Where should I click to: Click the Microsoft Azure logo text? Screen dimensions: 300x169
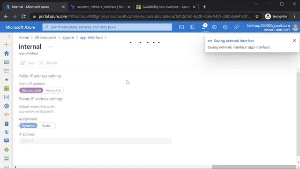20,27
